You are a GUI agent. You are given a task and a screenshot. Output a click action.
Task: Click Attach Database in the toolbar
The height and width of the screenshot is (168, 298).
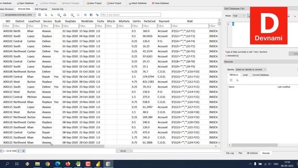[138, 3]
